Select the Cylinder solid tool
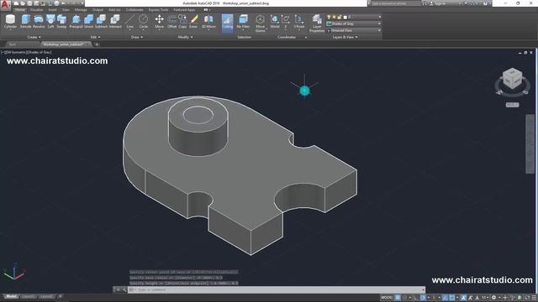538x302 pixels. point(10,22)
